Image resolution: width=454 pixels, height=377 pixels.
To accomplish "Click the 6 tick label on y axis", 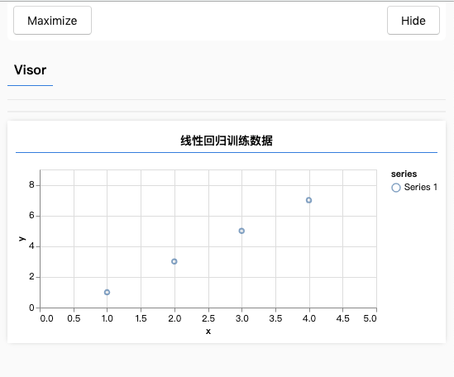I will (x=31, y=216).
